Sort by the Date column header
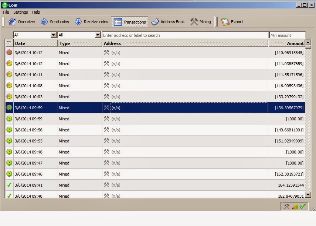This screenshot has height=226, width=316. (x=35, y=43)
